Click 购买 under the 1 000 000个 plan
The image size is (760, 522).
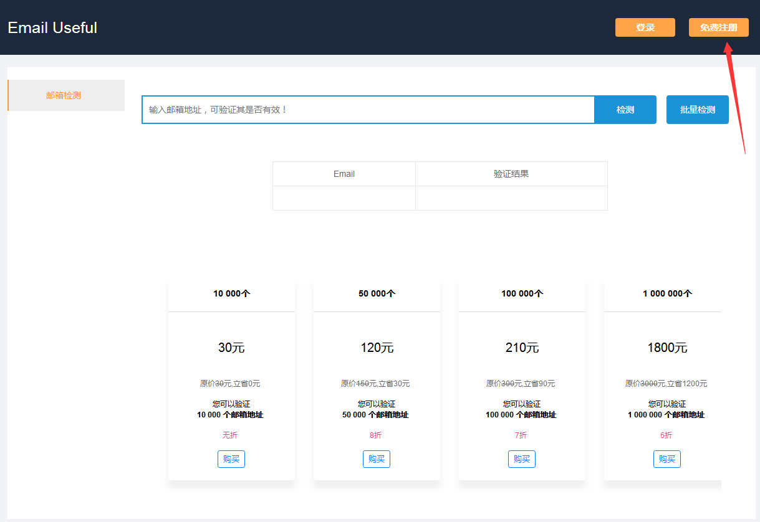pyautogui.click(x=666, y=459)
